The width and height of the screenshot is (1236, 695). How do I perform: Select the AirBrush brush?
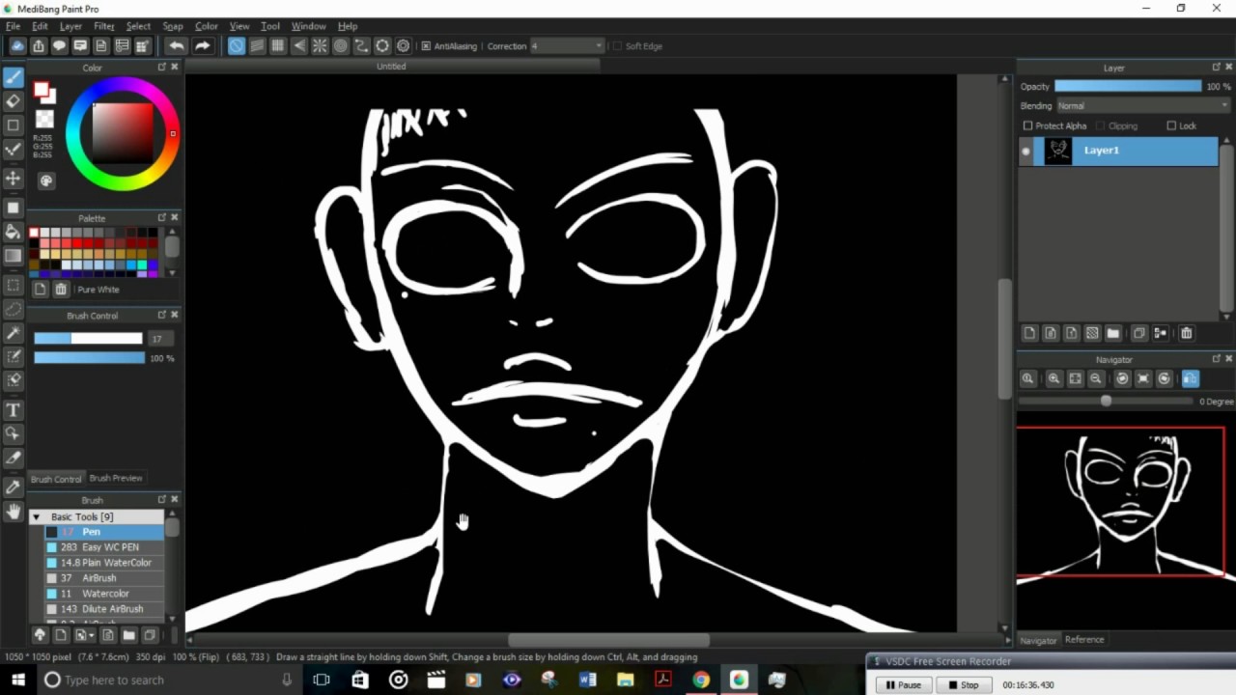[x=105, y=578]
